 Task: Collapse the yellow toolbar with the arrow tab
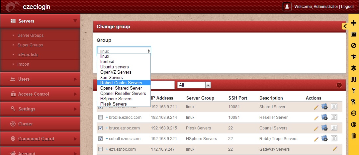point(345,26)
